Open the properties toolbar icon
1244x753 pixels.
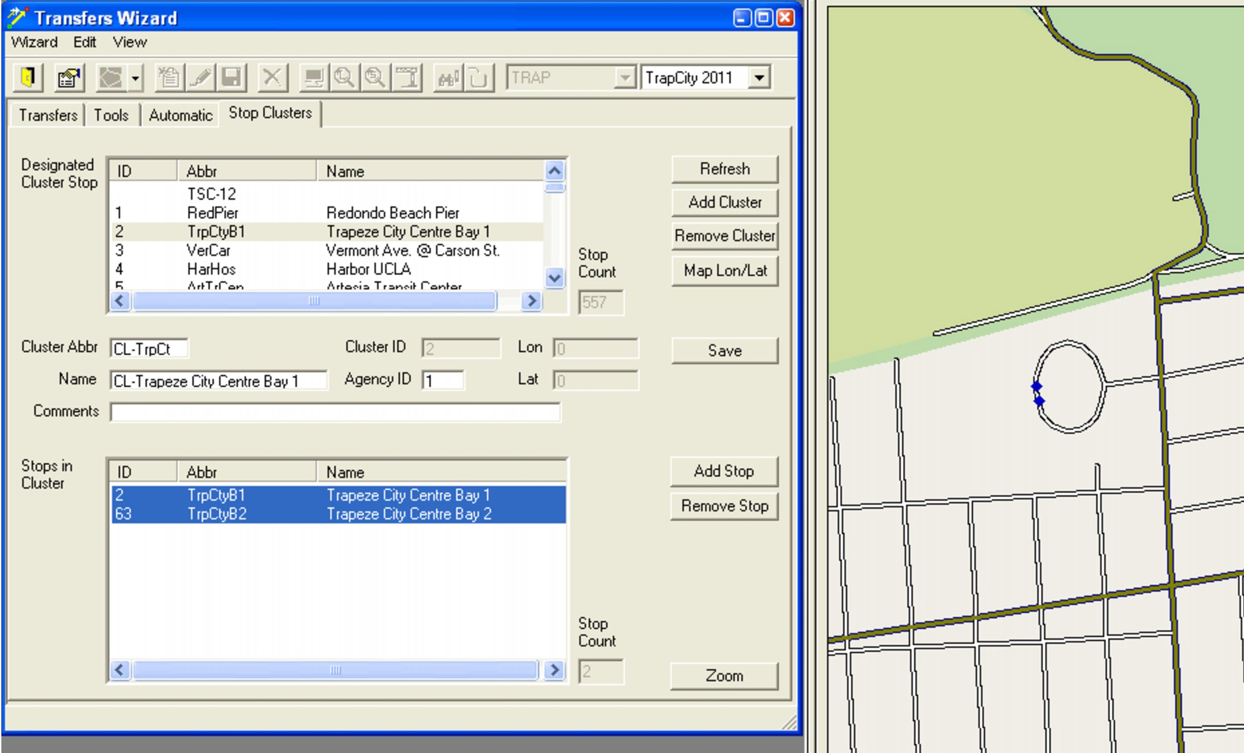pos(68,78)
